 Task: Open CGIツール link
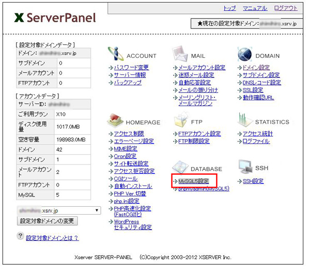[126, 178]
